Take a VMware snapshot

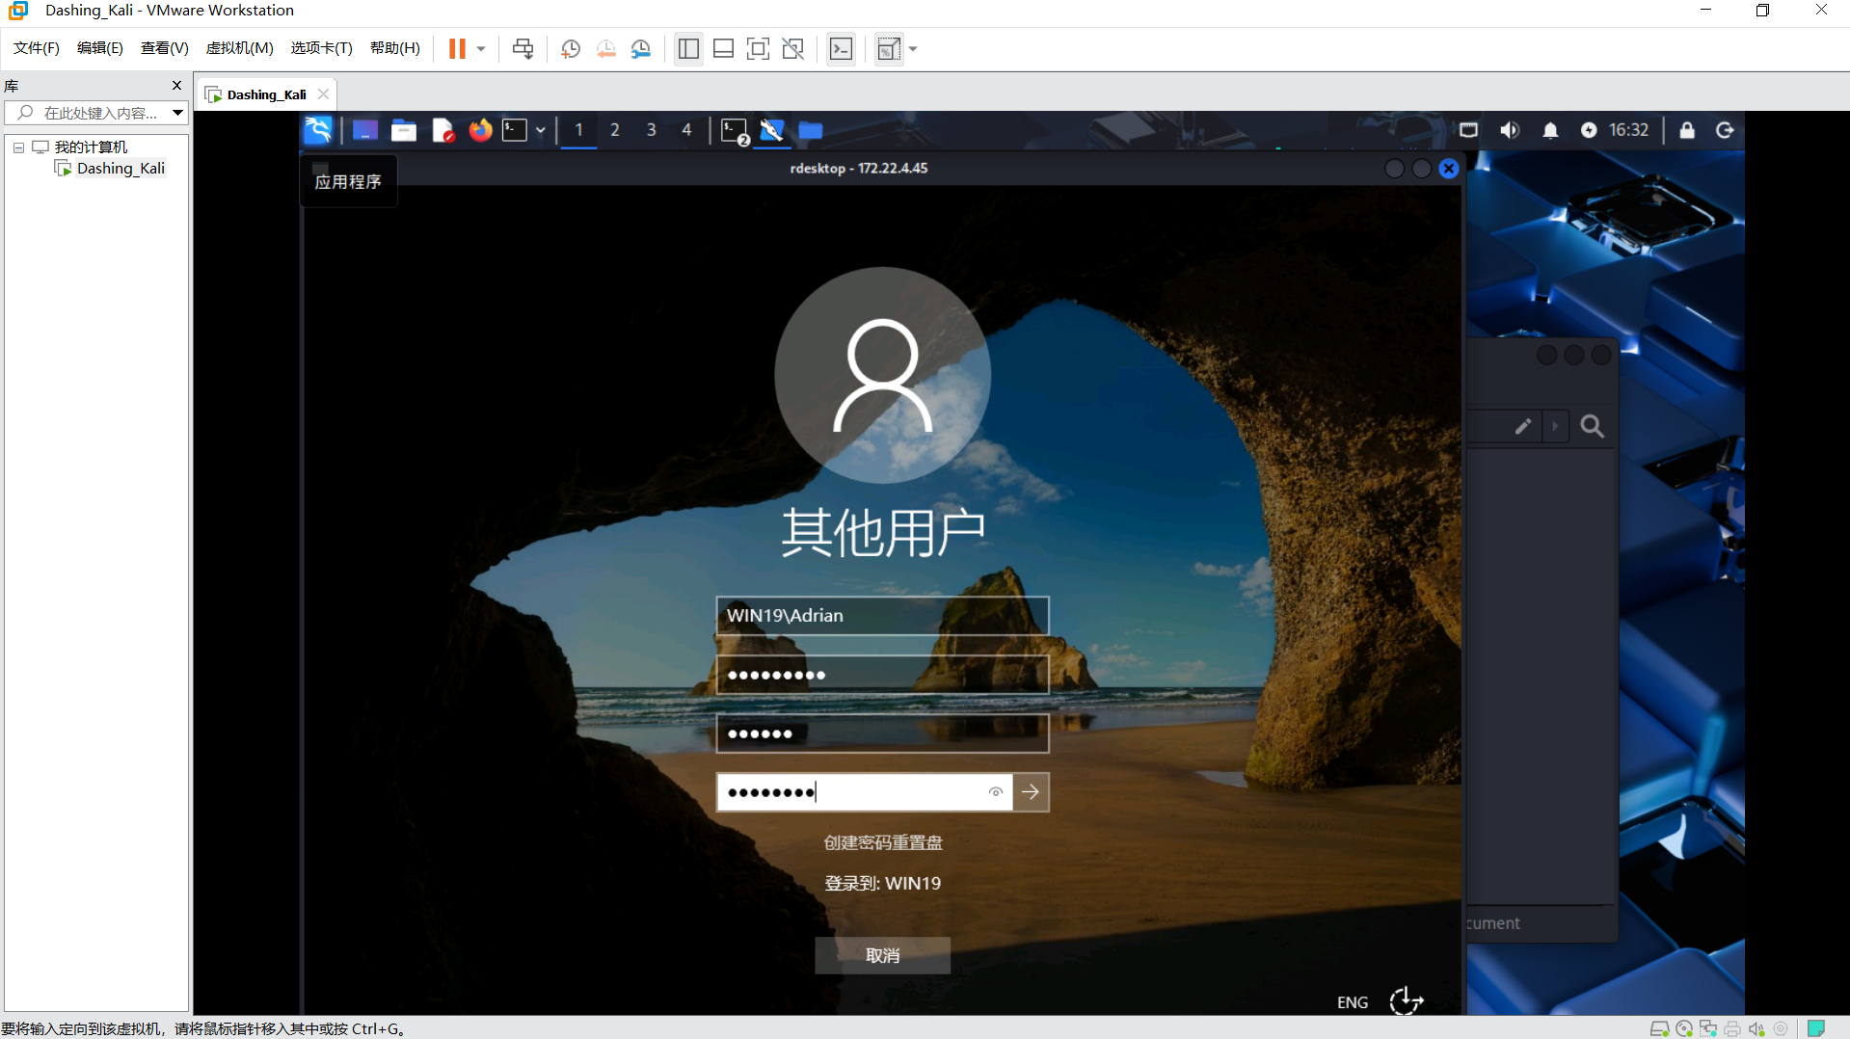571,49
